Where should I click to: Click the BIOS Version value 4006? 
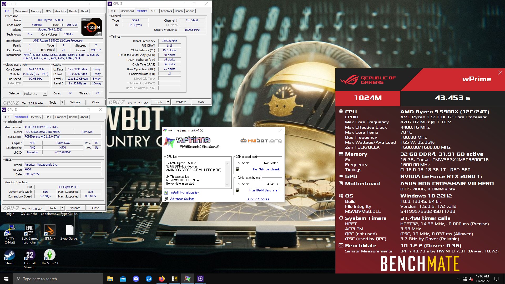point(62,170)
